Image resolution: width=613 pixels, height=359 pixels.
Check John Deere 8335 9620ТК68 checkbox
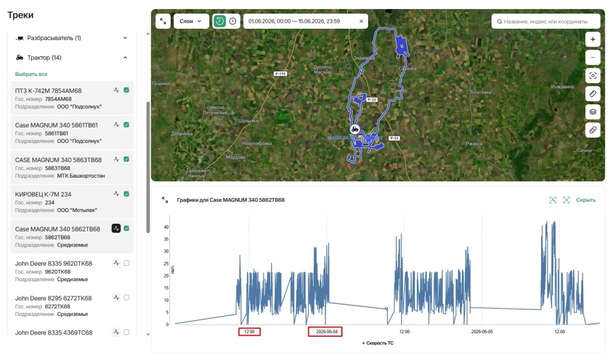point(126,263)
